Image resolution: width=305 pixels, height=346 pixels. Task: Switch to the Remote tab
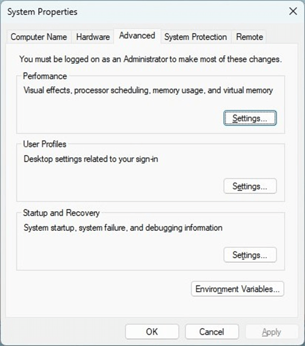[x=250, y=37]
